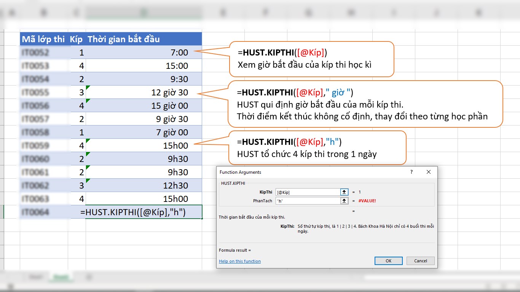Select the "Kíp" column header cell
Viewport: 520px width, 292px height.
tap(77, 39)
